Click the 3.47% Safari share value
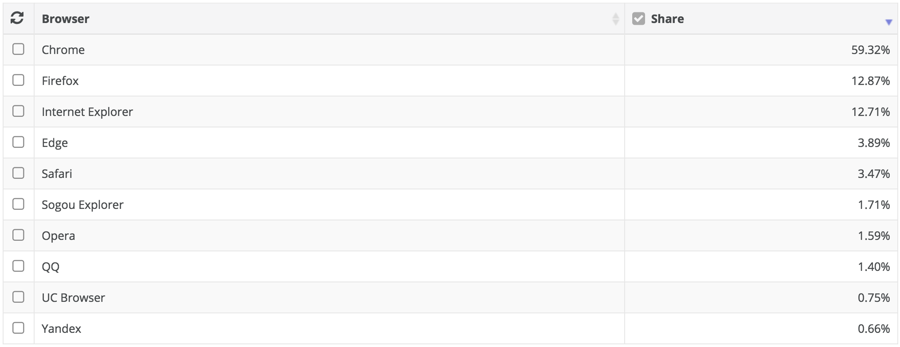This screenshot has width=900, height=347. (873, 173)
